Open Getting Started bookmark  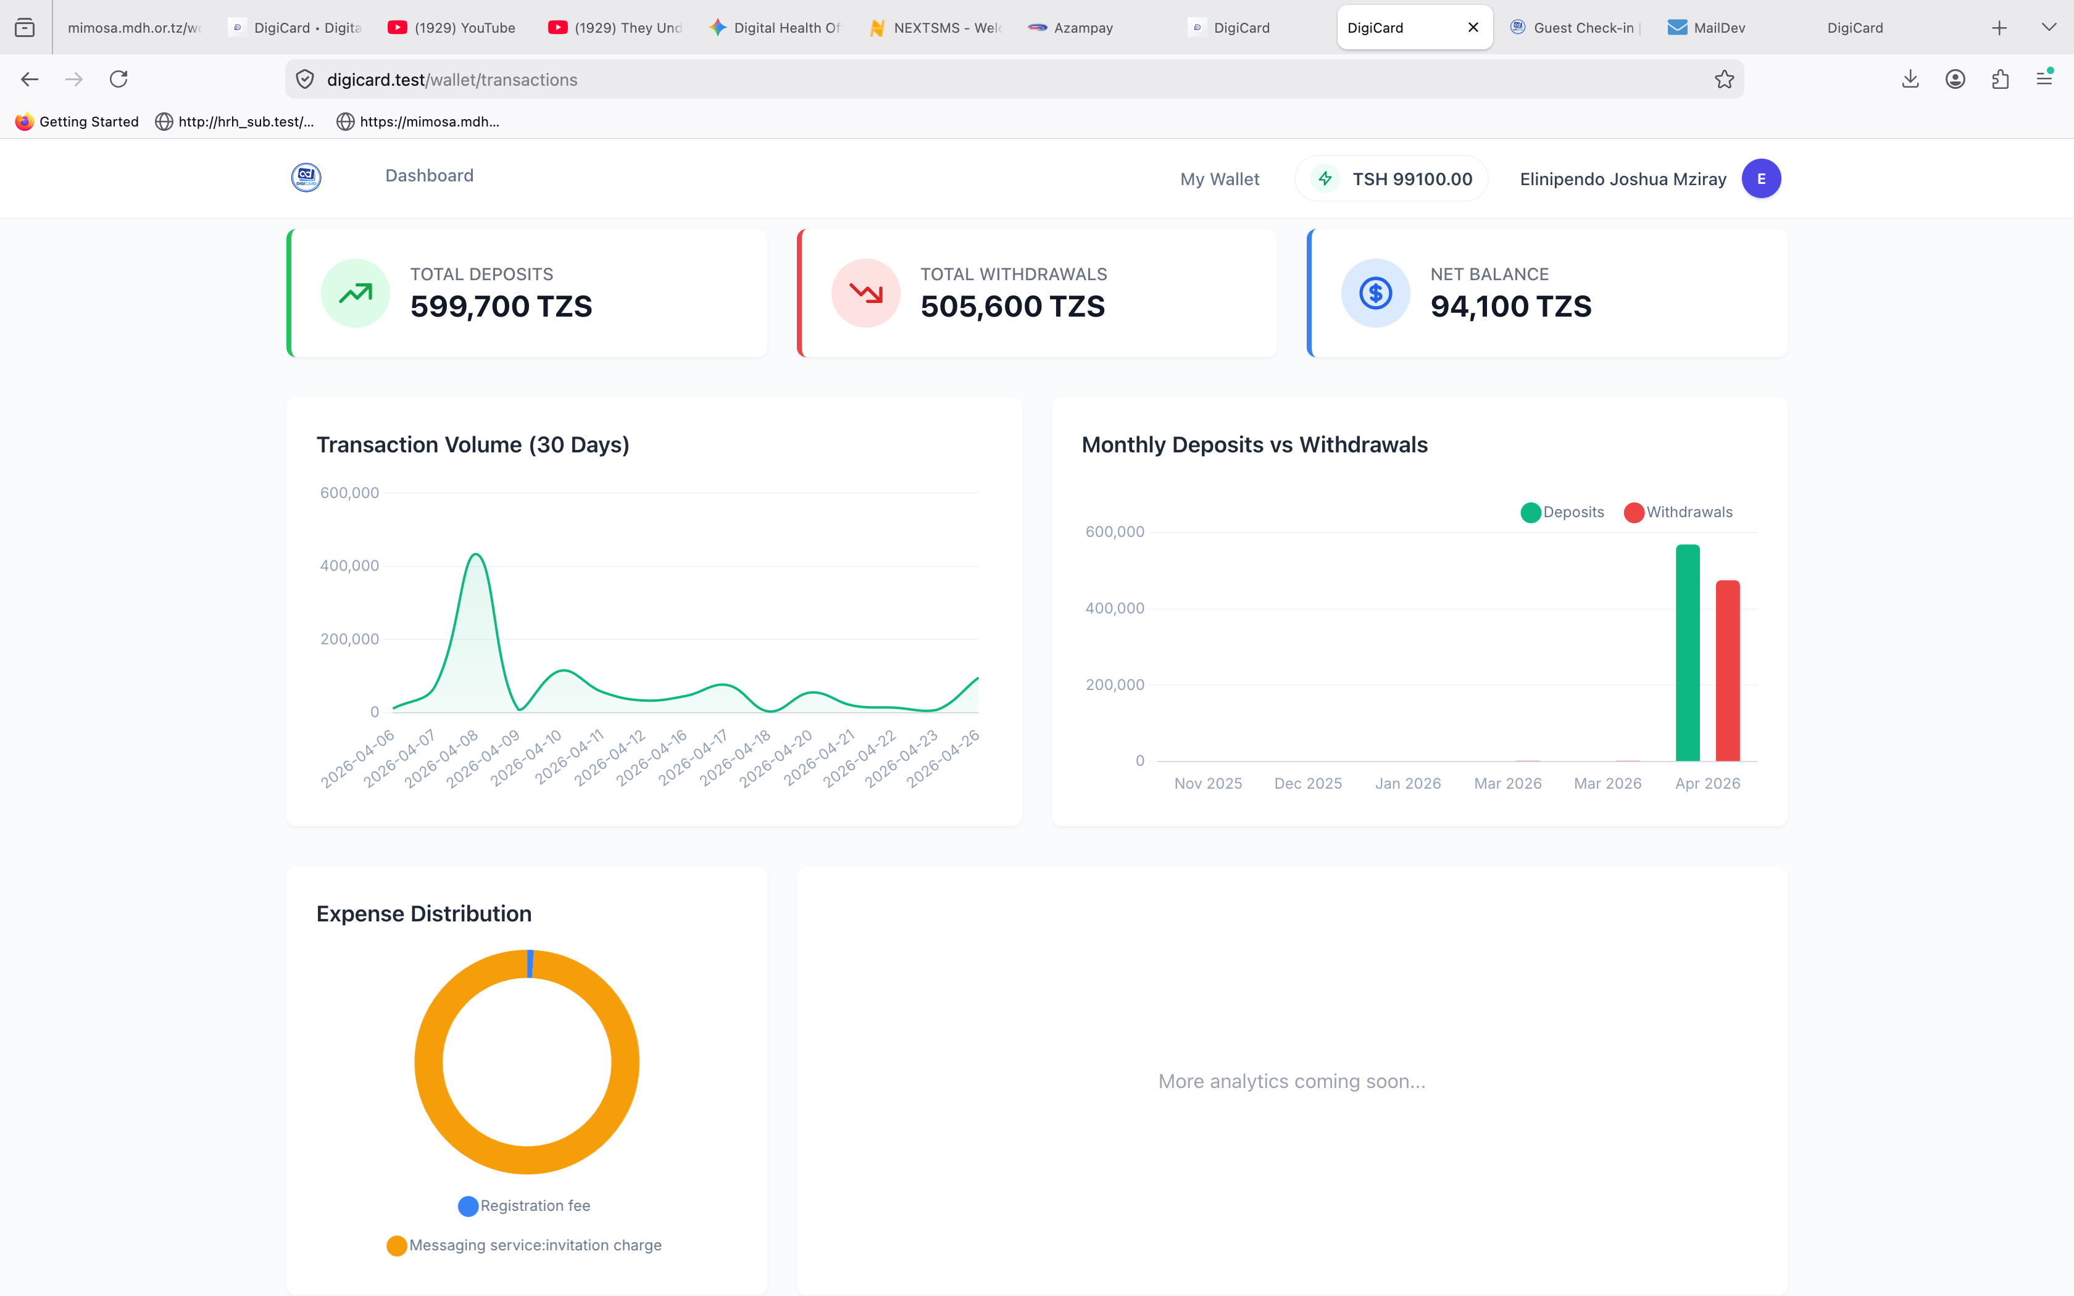[x=77, y=122]
